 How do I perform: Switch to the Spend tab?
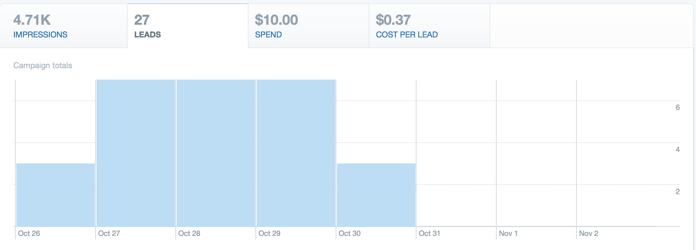(309, 26)
